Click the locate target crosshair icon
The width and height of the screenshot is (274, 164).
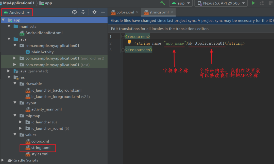coord(74,12)
